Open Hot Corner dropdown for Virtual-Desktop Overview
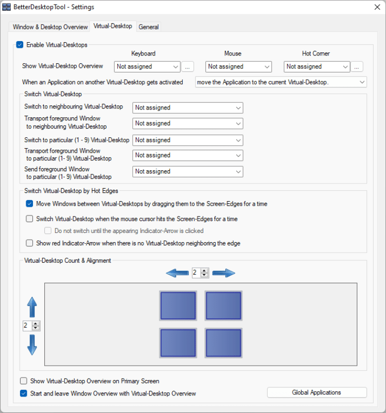 pyautogui.click(x=317, y=67)
